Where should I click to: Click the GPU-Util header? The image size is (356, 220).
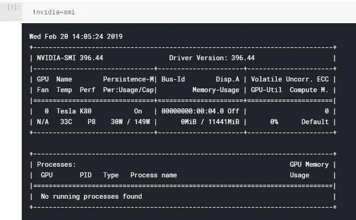(x=266, y=90)
